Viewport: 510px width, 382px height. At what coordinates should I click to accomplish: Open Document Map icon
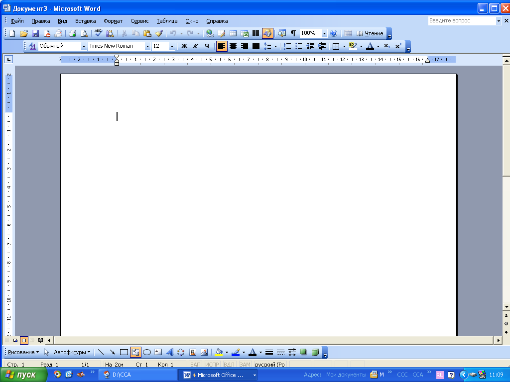[x=282, y=33]
